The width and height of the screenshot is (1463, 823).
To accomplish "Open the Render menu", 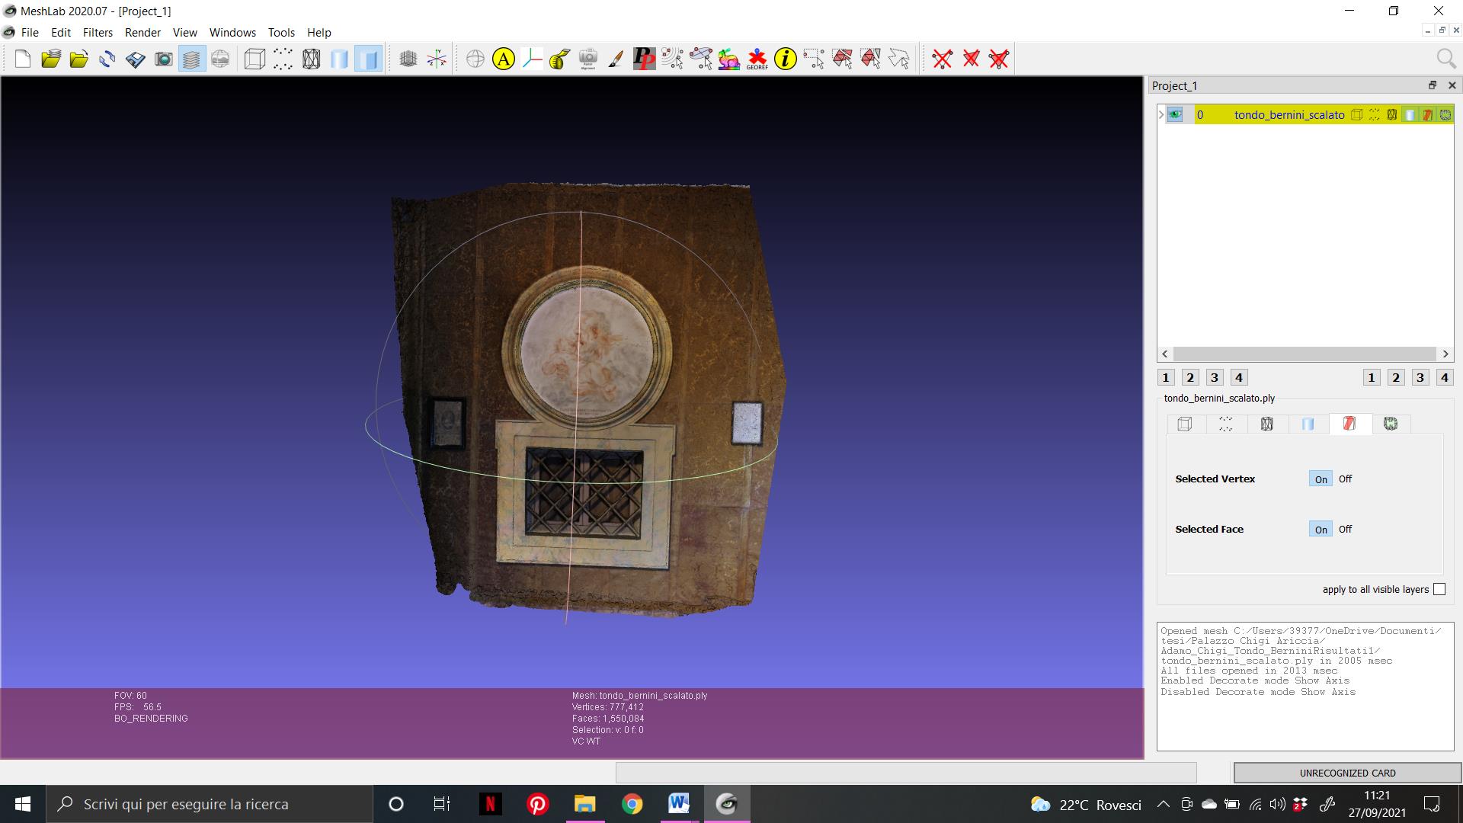I will tap(142, 32).
